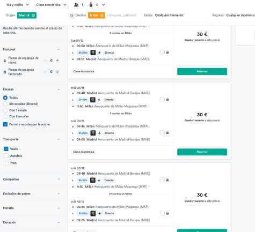Lock checkbox for 09:40 flight, 7 noches trip
255x232 pixels.
(162, 99)
